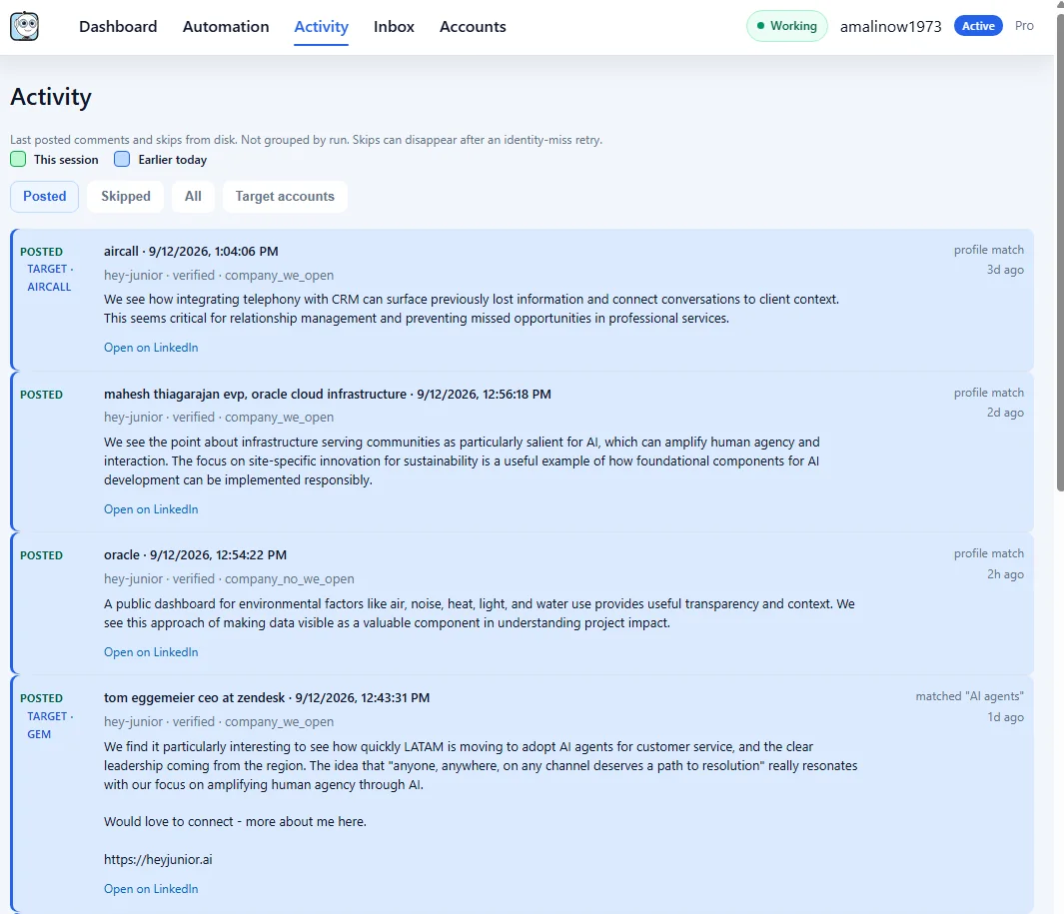Image resolution: width=1064 pixels, height=914 pixels.
Task: Open oracle comment on LinkedIn
Action: click(x=151, y=652)
